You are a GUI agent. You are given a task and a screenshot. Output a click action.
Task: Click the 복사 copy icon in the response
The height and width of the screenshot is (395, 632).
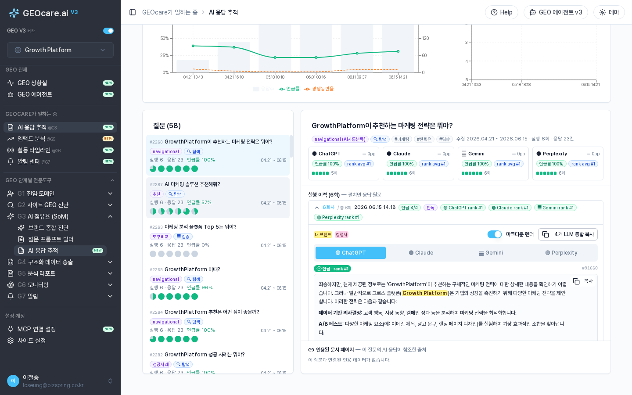point(576,281)
